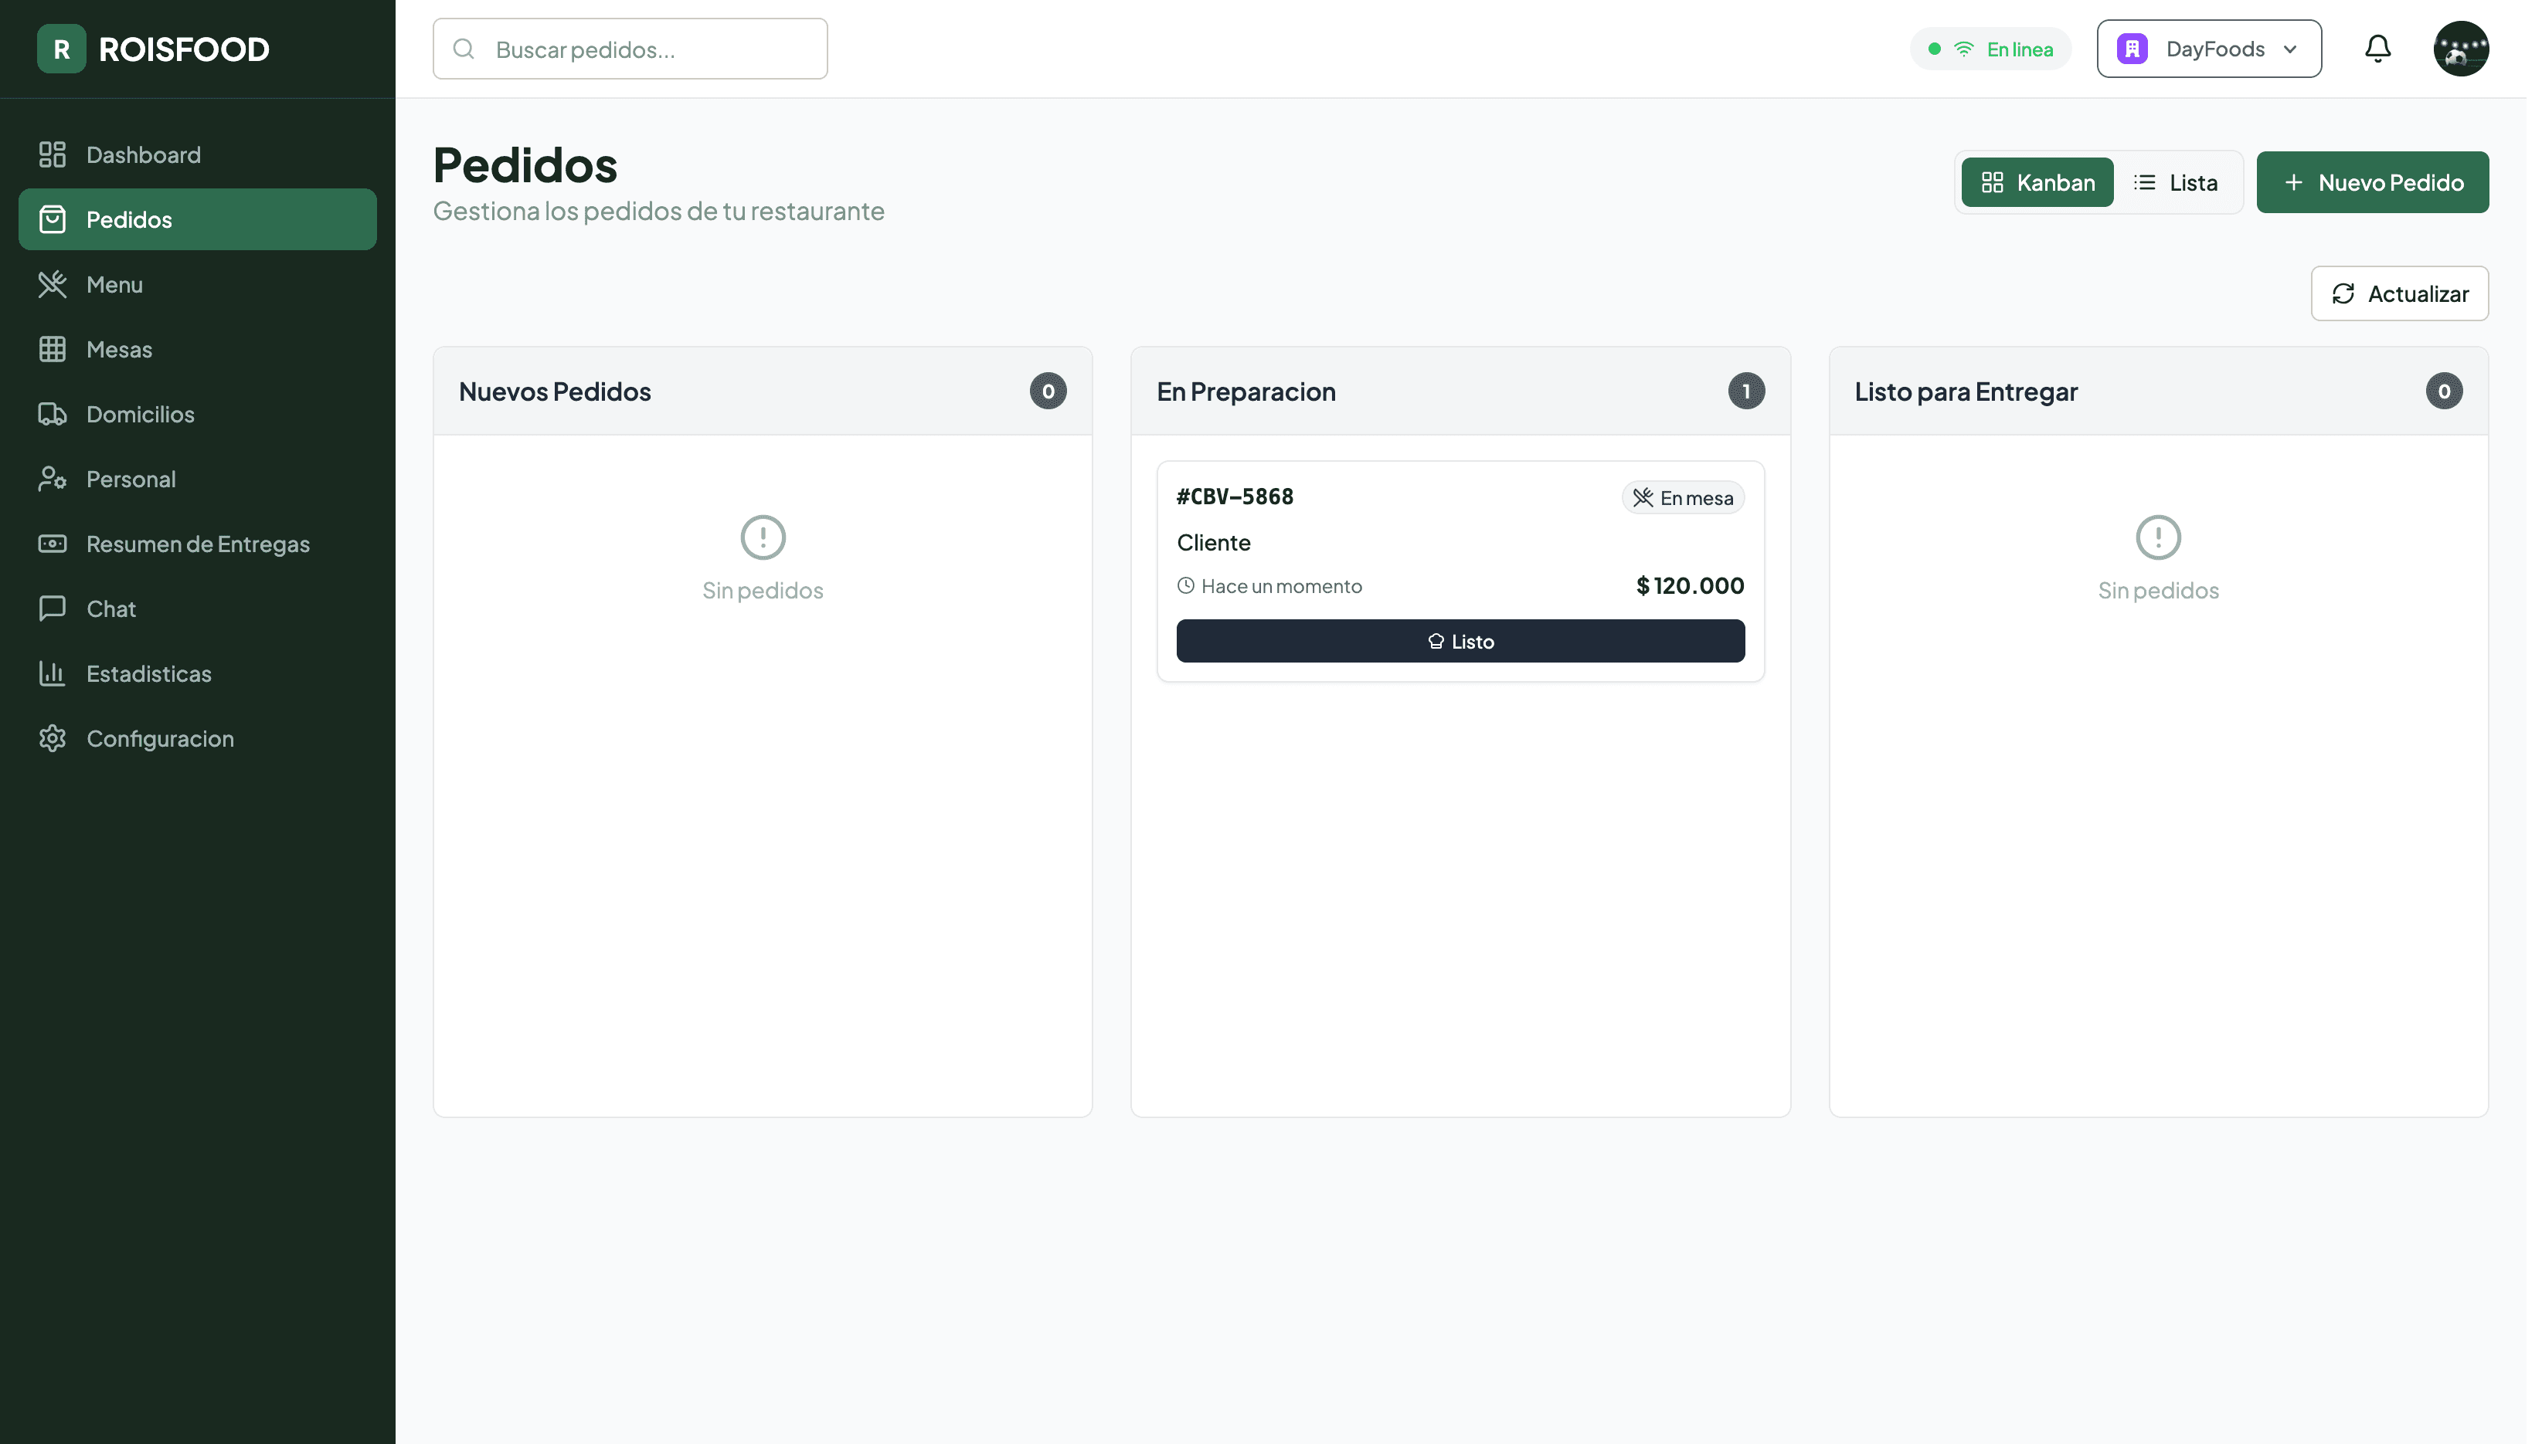Viewport: 2542px width, 1444px height.
Task: Click the En linea status badge
Action: [x=1990, y=49]
